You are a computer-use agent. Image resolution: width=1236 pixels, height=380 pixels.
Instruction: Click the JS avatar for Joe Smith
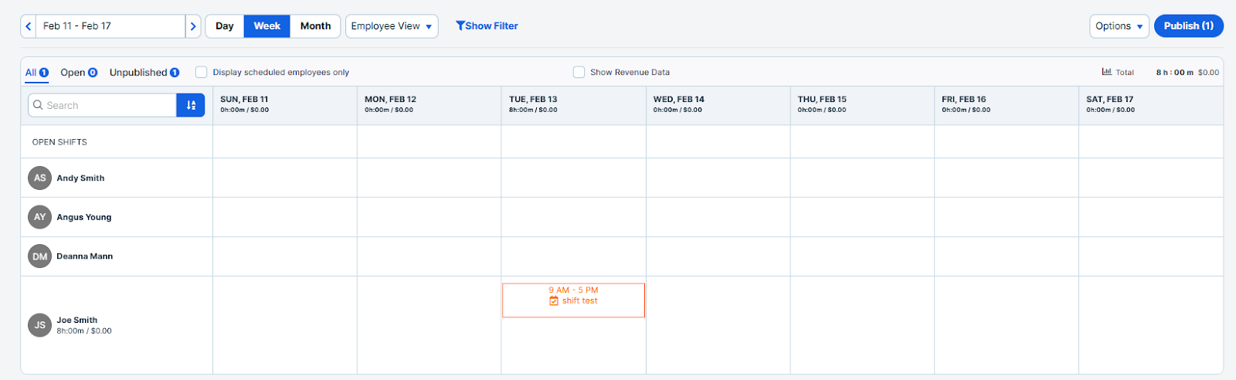pos(40,326)
